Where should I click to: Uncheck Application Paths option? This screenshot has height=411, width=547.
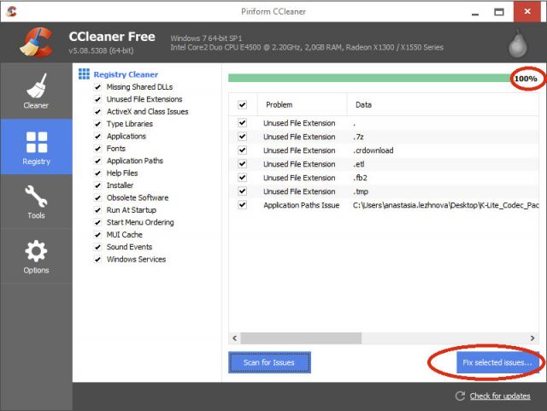[x=98, y=161]
